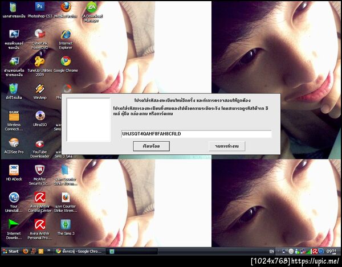Expand the quick launch overflow chevron

click(49, 250)
